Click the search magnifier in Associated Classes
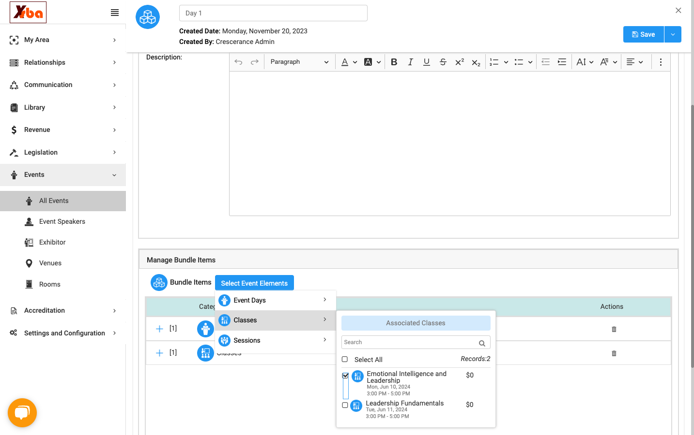This screenshot has width=694, height=435. click(x=482, y=343)
